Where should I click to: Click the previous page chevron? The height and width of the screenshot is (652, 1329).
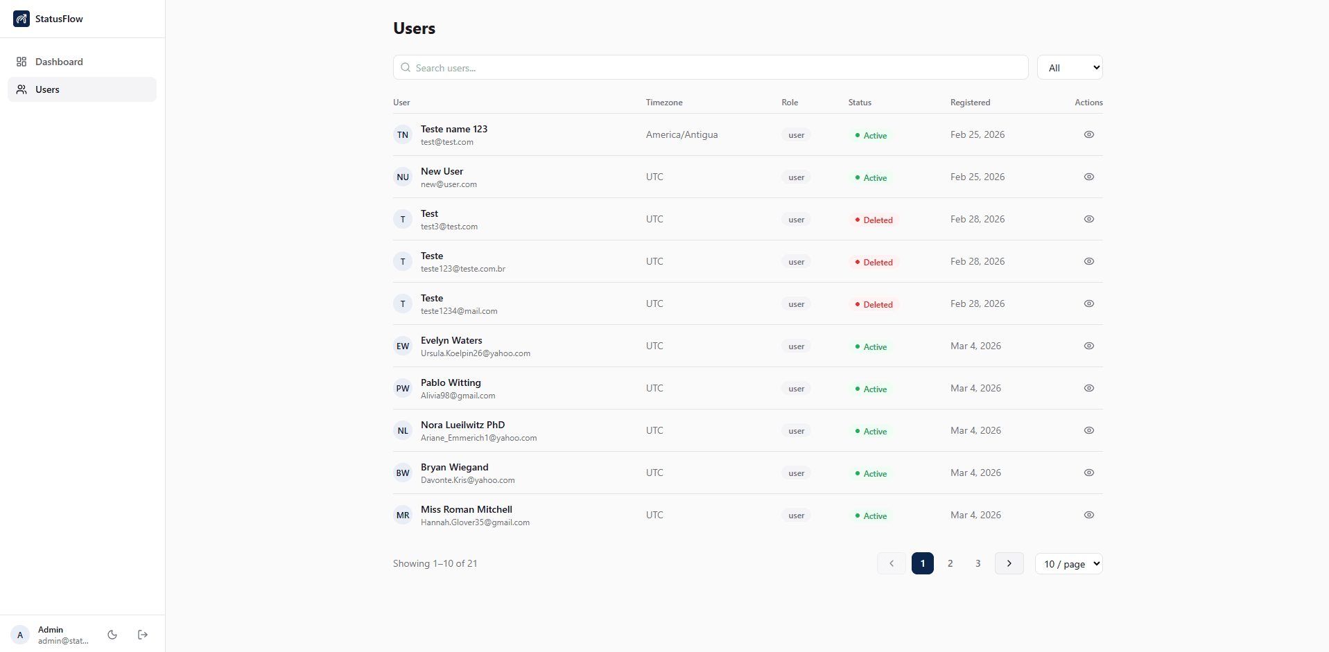(x=892, y=563)
